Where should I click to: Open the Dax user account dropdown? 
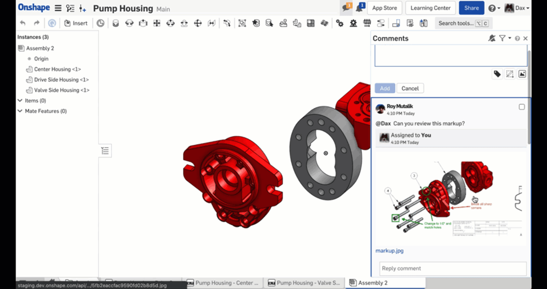click(x=517, y=8)
